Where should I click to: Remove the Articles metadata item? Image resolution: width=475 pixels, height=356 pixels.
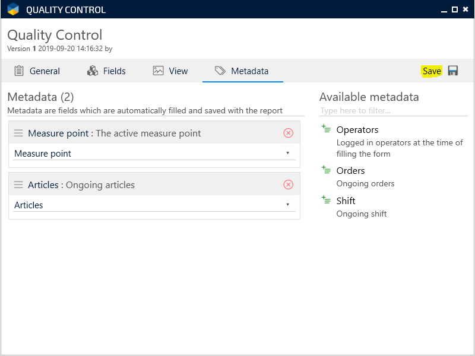(x=289, y=185)
